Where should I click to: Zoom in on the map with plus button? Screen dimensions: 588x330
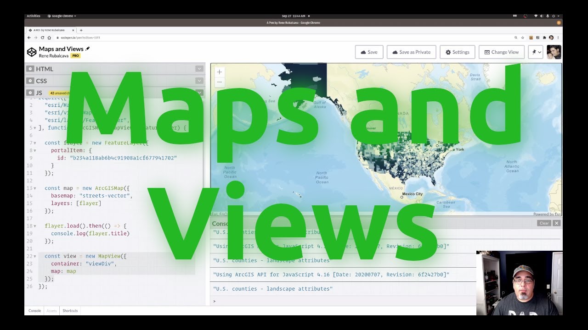click(220, 72)
